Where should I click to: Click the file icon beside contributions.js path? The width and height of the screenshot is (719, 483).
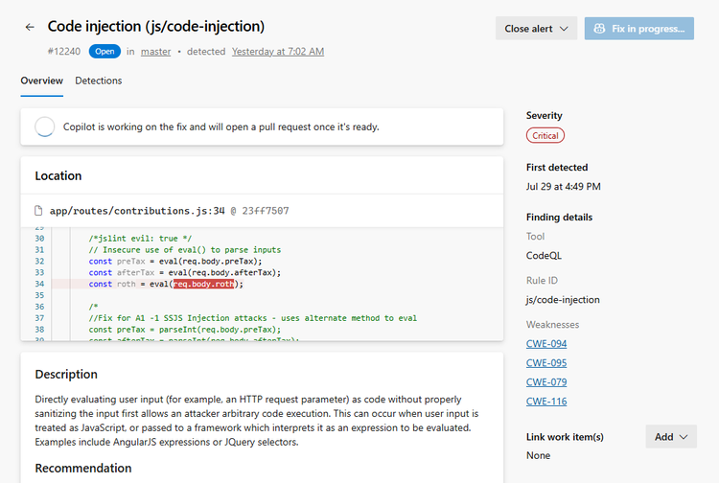click(x=38, y=210)
